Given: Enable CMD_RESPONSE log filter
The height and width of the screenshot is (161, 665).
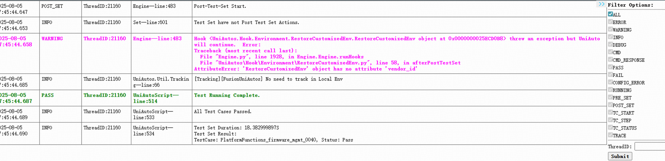Looking at the screenshot, I should pos(610,59).
